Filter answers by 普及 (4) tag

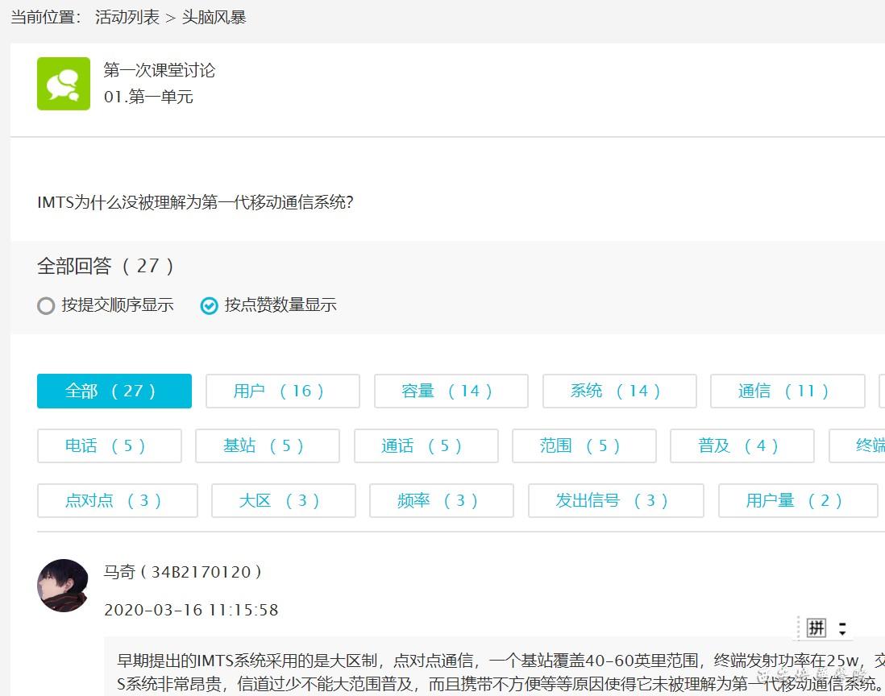(742, 446)
